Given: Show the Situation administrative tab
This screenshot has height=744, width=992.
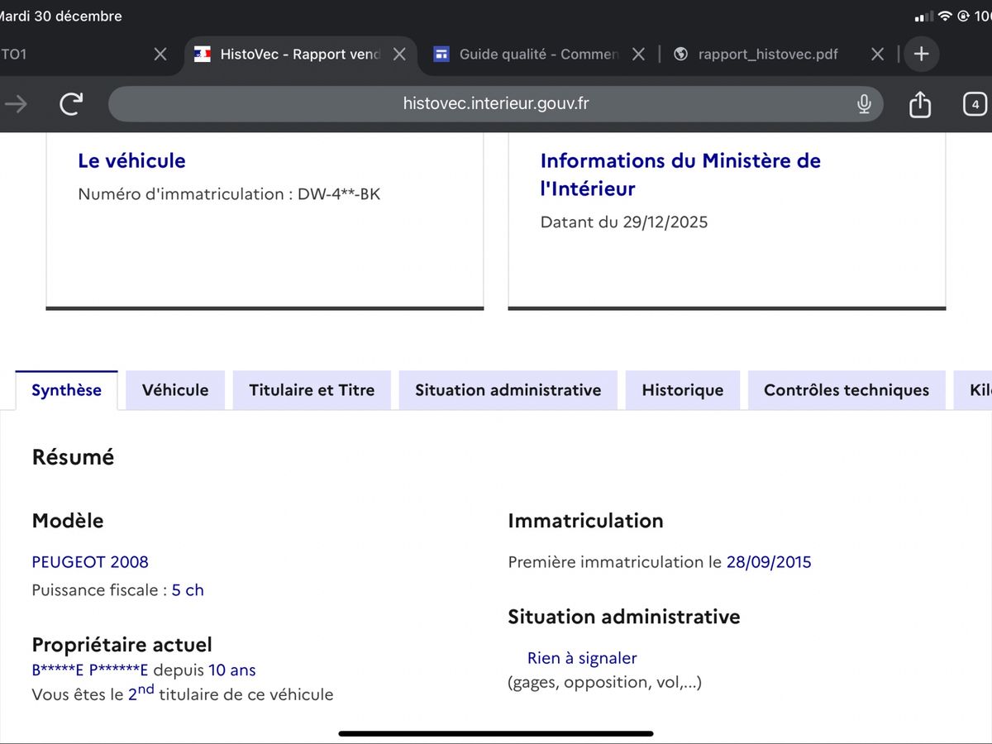Looking at the screenshot, I should 508,390.
